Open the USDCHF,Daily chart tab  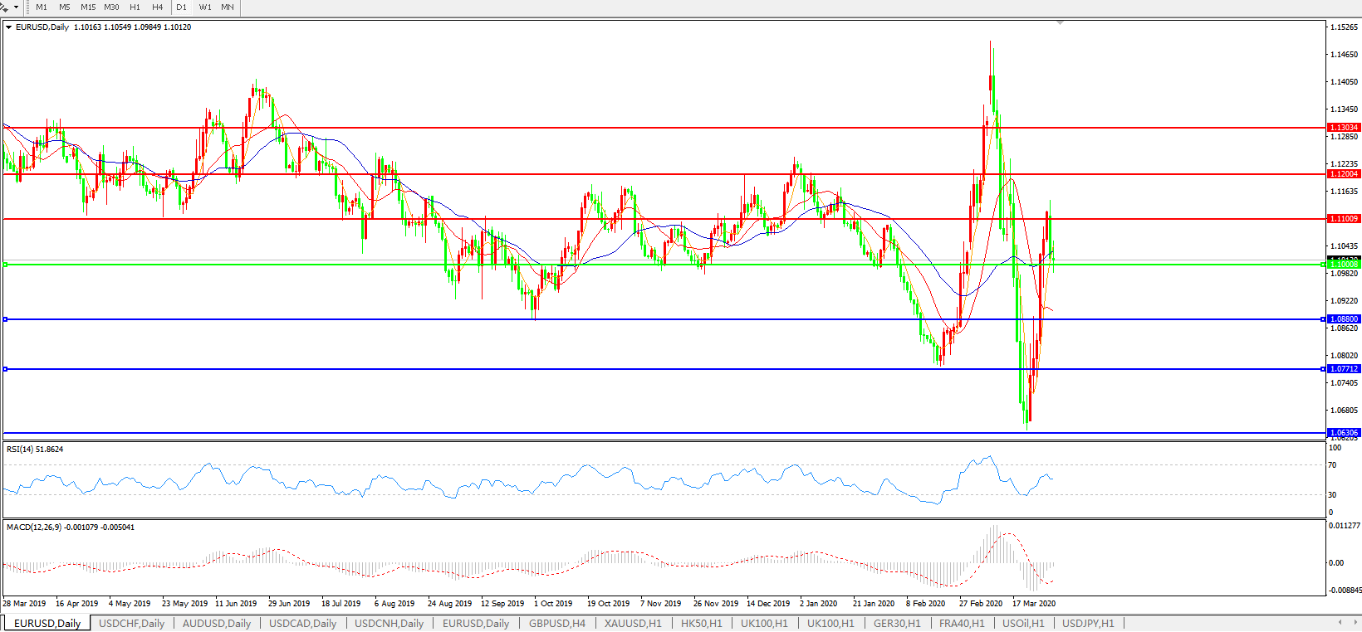coord(131,623)
